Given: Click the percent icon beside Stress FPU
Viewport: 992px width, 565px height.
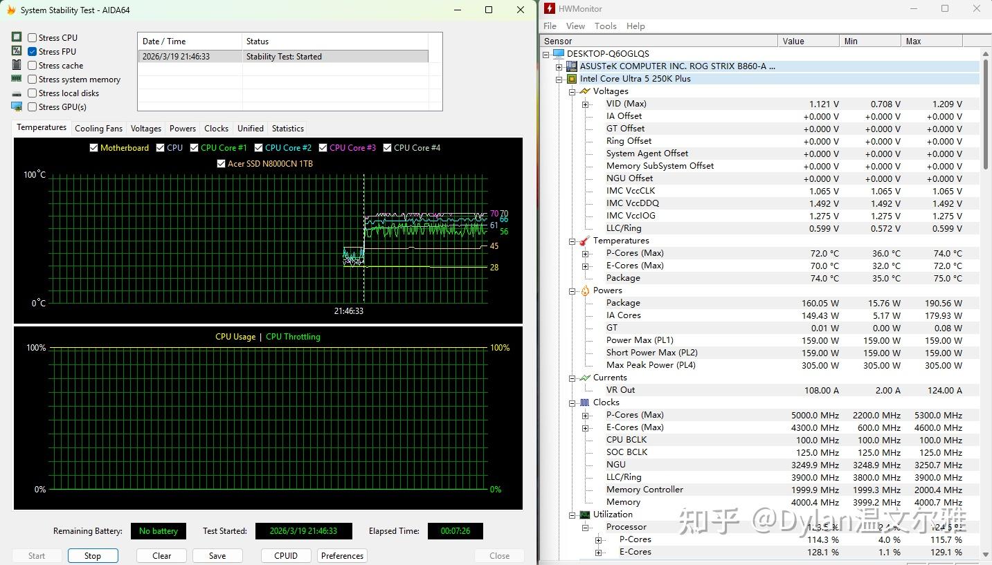Looking at the screenshot, I should [x=17, y=51].
